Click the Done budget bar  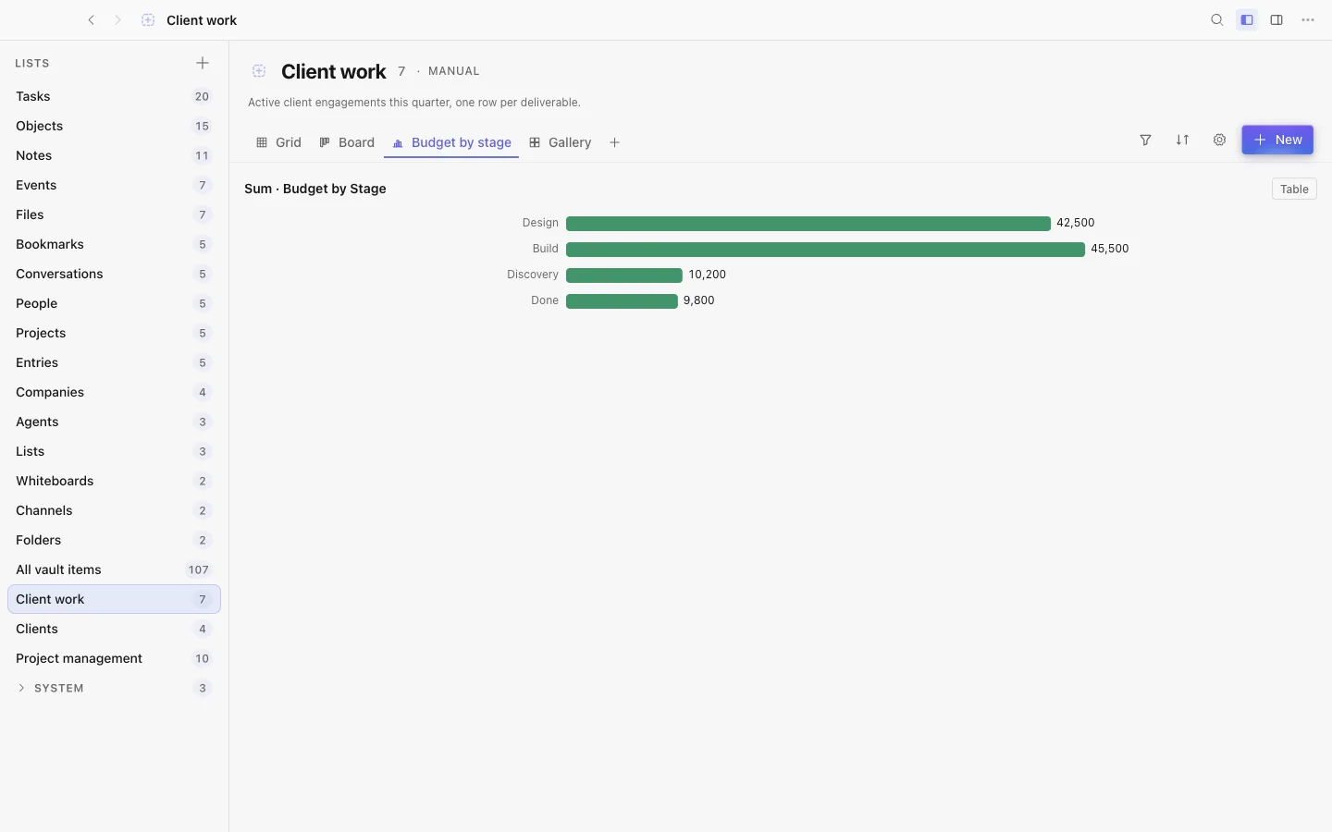pyautogui.click(x=622, y=300)
